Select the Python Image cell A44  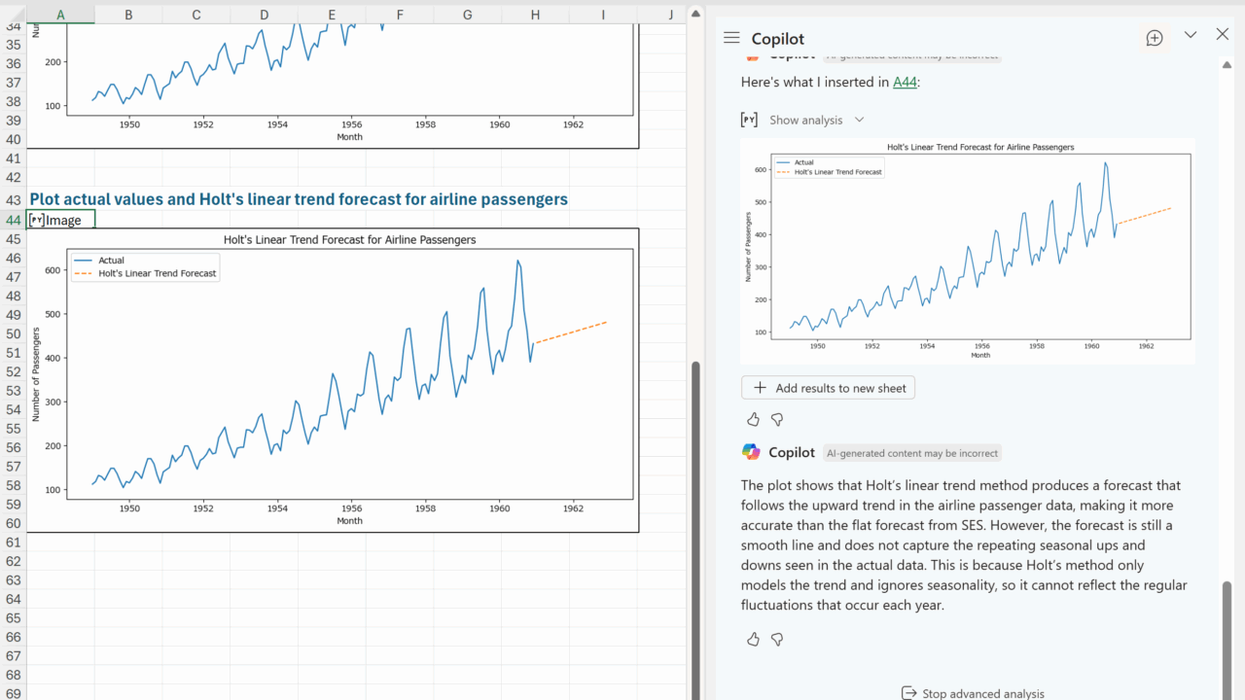[x=60, y=220]
